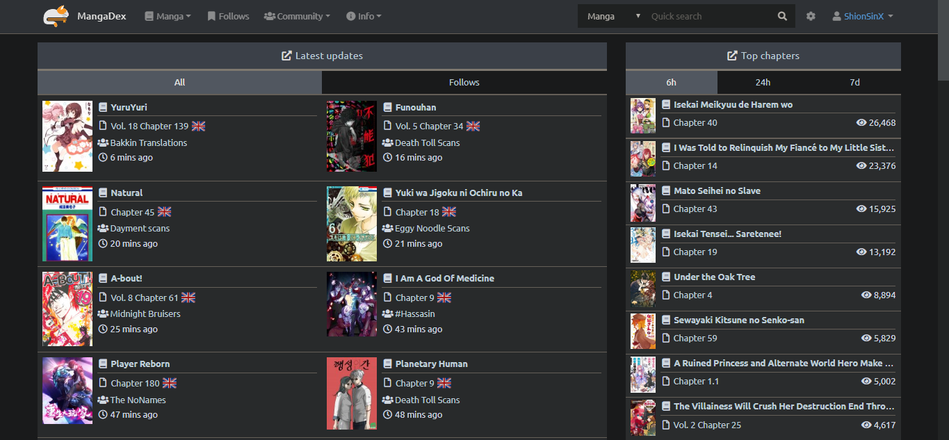949x440 pixels.
Task: Select the 24h top chapters tab
Action: pos(763,82)
